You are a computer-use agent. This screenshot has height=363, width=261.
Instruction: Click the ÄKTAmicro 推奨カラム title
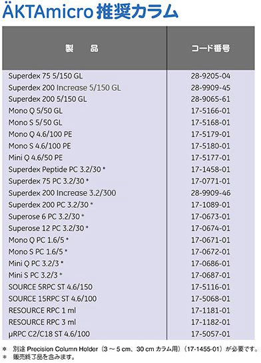pyautogui.click(x=90, y=11)
